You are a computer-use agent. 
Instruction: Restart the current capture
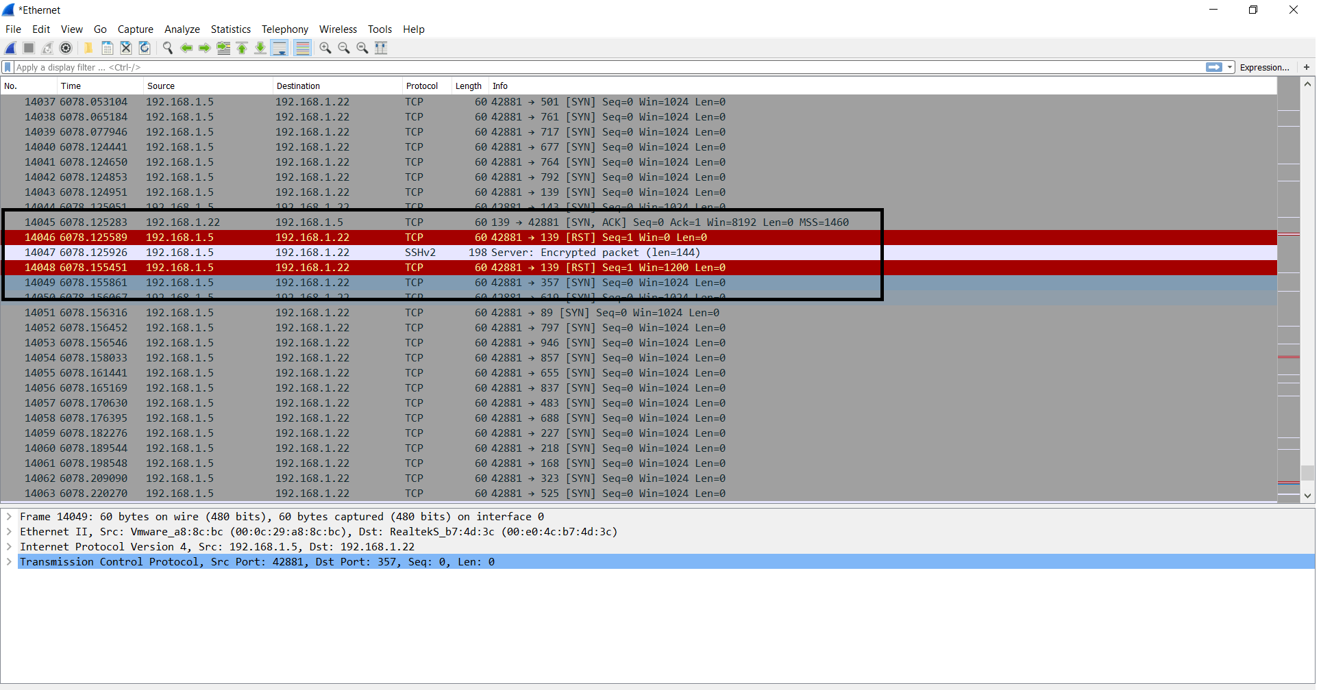coord(47,48)
